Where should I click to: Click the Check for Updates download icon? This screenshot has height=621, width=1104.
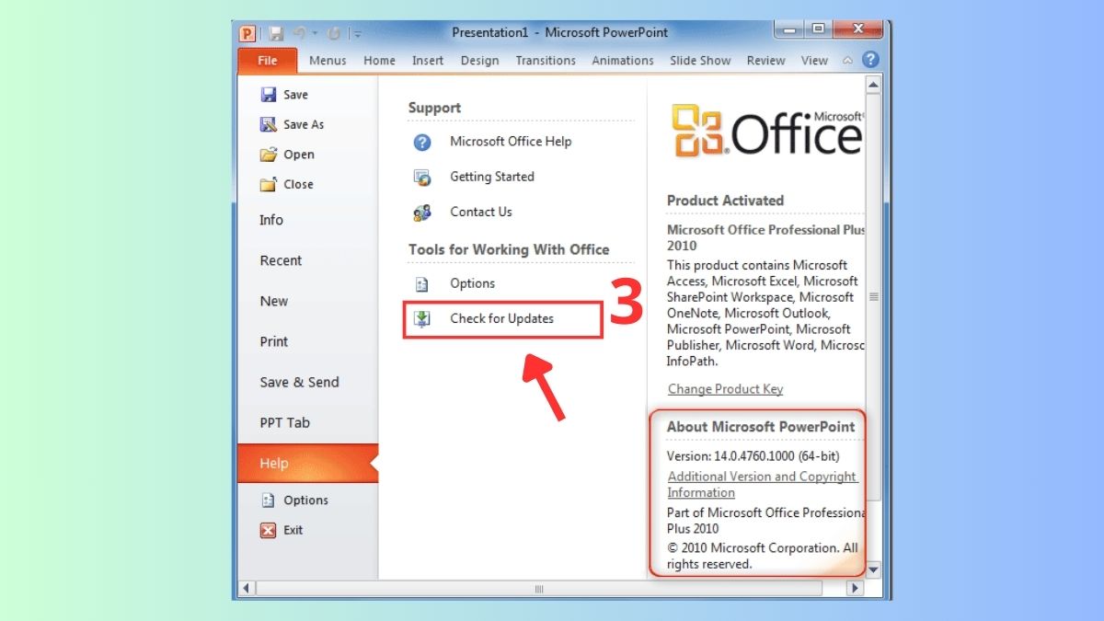pyautogui.click(x=422, y=319)
